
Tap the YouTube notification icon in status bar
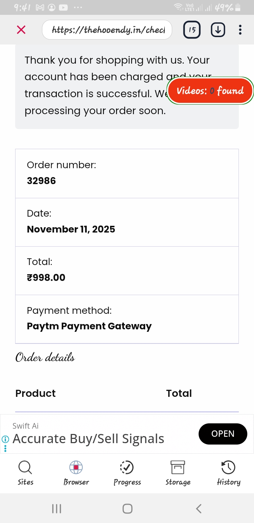pyautogui.click(x=63, y=7)
